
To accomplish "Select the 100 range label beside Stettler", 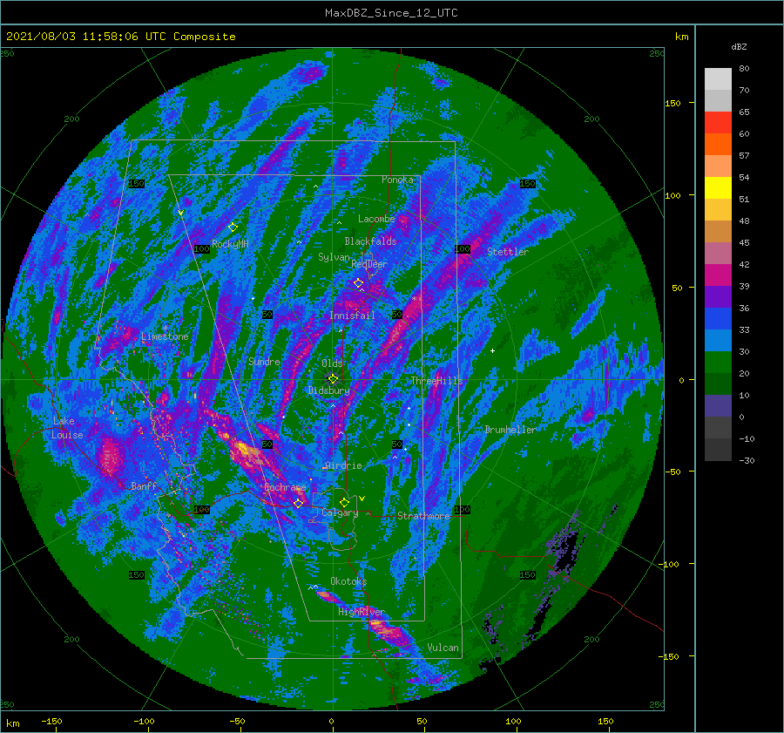I will (463, 249).
